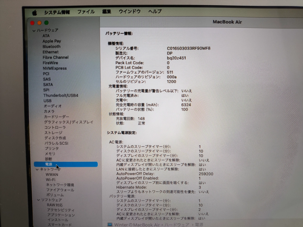
Task: Select コントローラ in the sidebar
Action: coord(55,127)
